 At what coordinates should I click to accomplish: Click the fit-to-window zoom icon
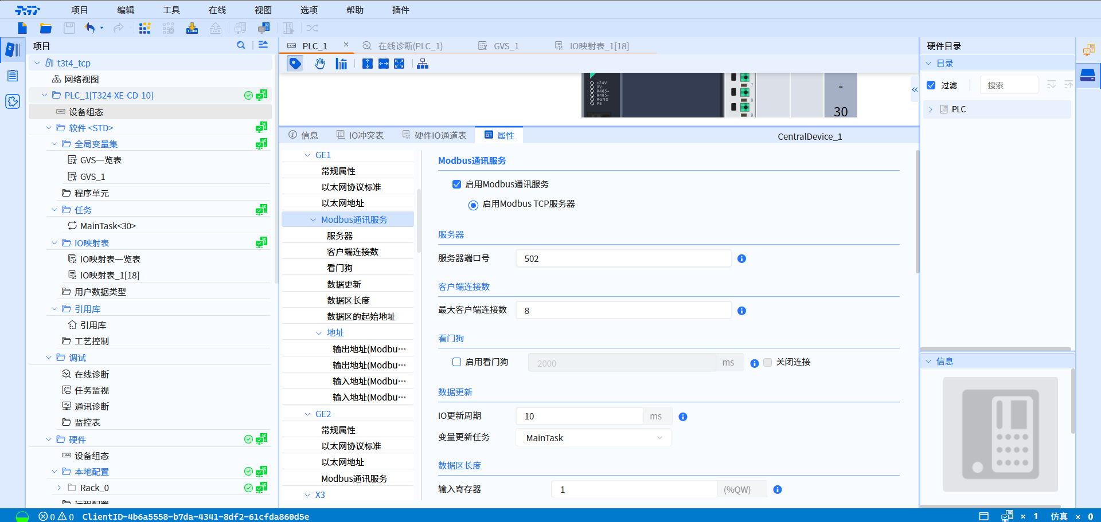coord(399,64)
